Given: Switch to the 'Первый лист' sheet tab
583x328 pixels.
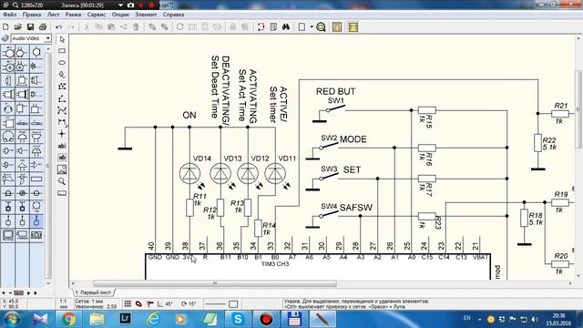Looking at the screenshot, I should tap(93, 292).
